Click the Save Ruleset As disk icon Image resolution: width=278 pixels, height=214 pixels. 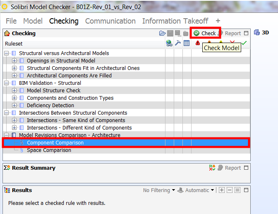click(x=178, y=33)
